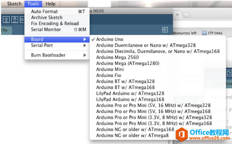Select the checked Arduino Uno board
Viewport: 232px width, 144px height.
tap(158, 39)
